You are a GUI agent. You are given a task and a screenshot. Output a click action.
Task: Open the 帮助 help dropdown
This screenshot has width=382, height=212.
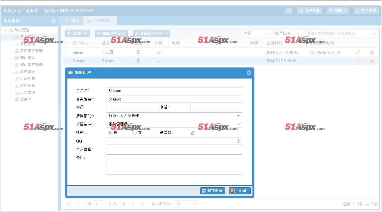tap(338, 11)
